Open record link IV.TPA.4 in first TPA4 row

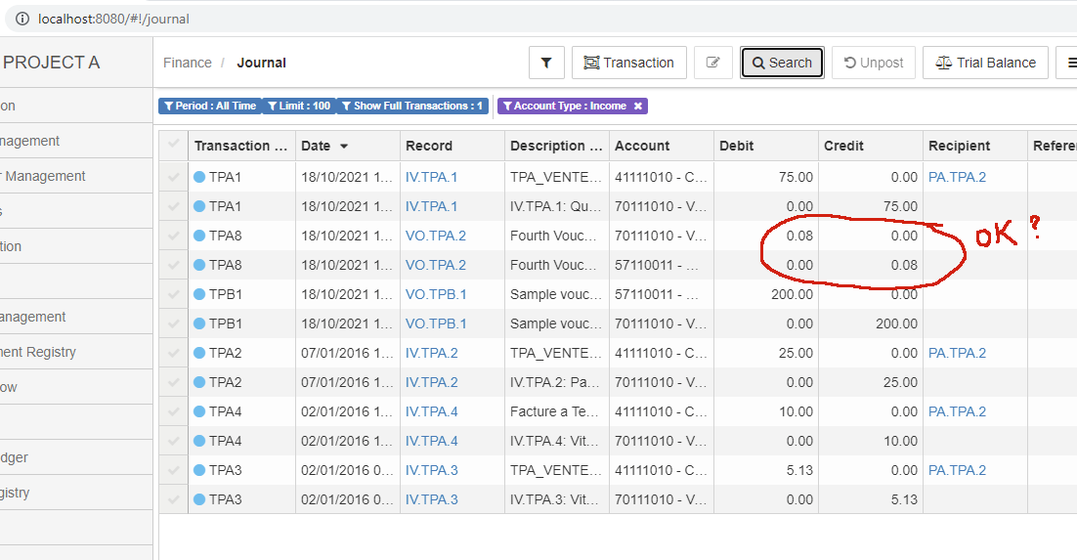(x=431, y=411)
